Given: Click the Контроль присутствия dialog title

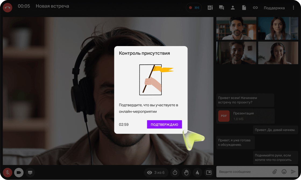Looking at the screenshot, I should [x=144, y=53].
